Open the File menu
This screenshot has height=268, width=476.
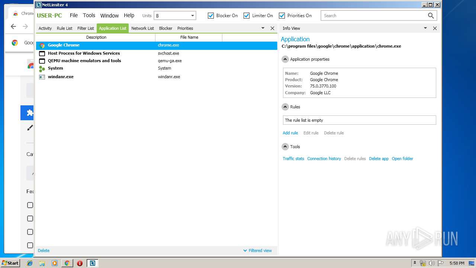(x=74, y=15)
